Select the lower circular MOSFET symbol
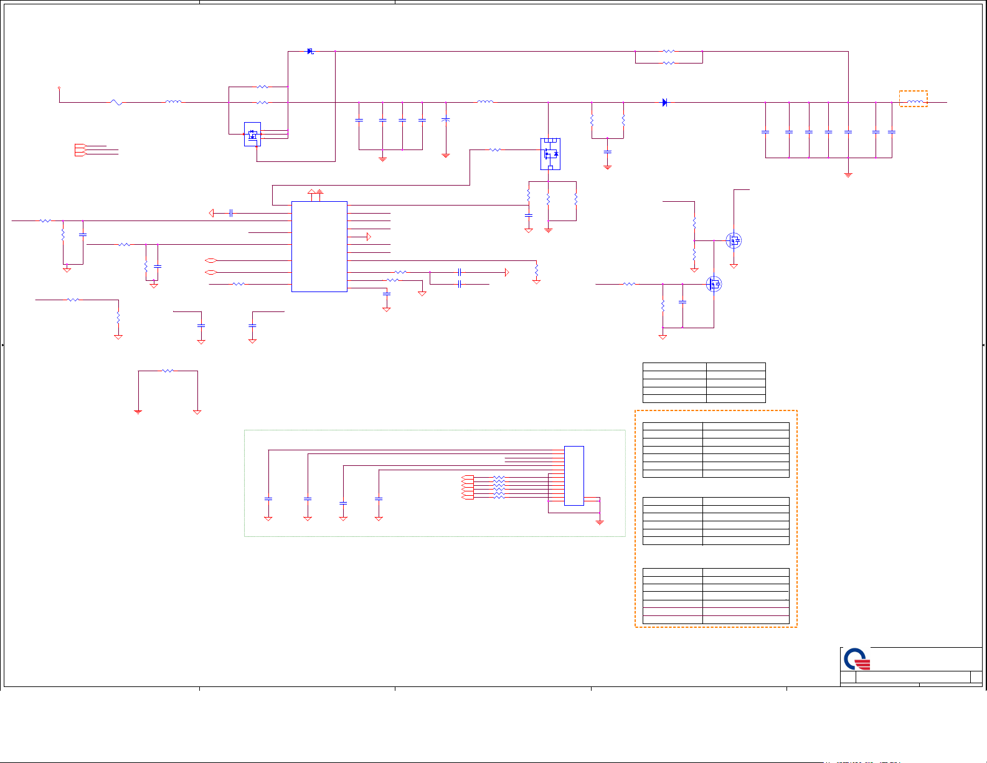Screen dimensions: 987x763 pos(714,284)
